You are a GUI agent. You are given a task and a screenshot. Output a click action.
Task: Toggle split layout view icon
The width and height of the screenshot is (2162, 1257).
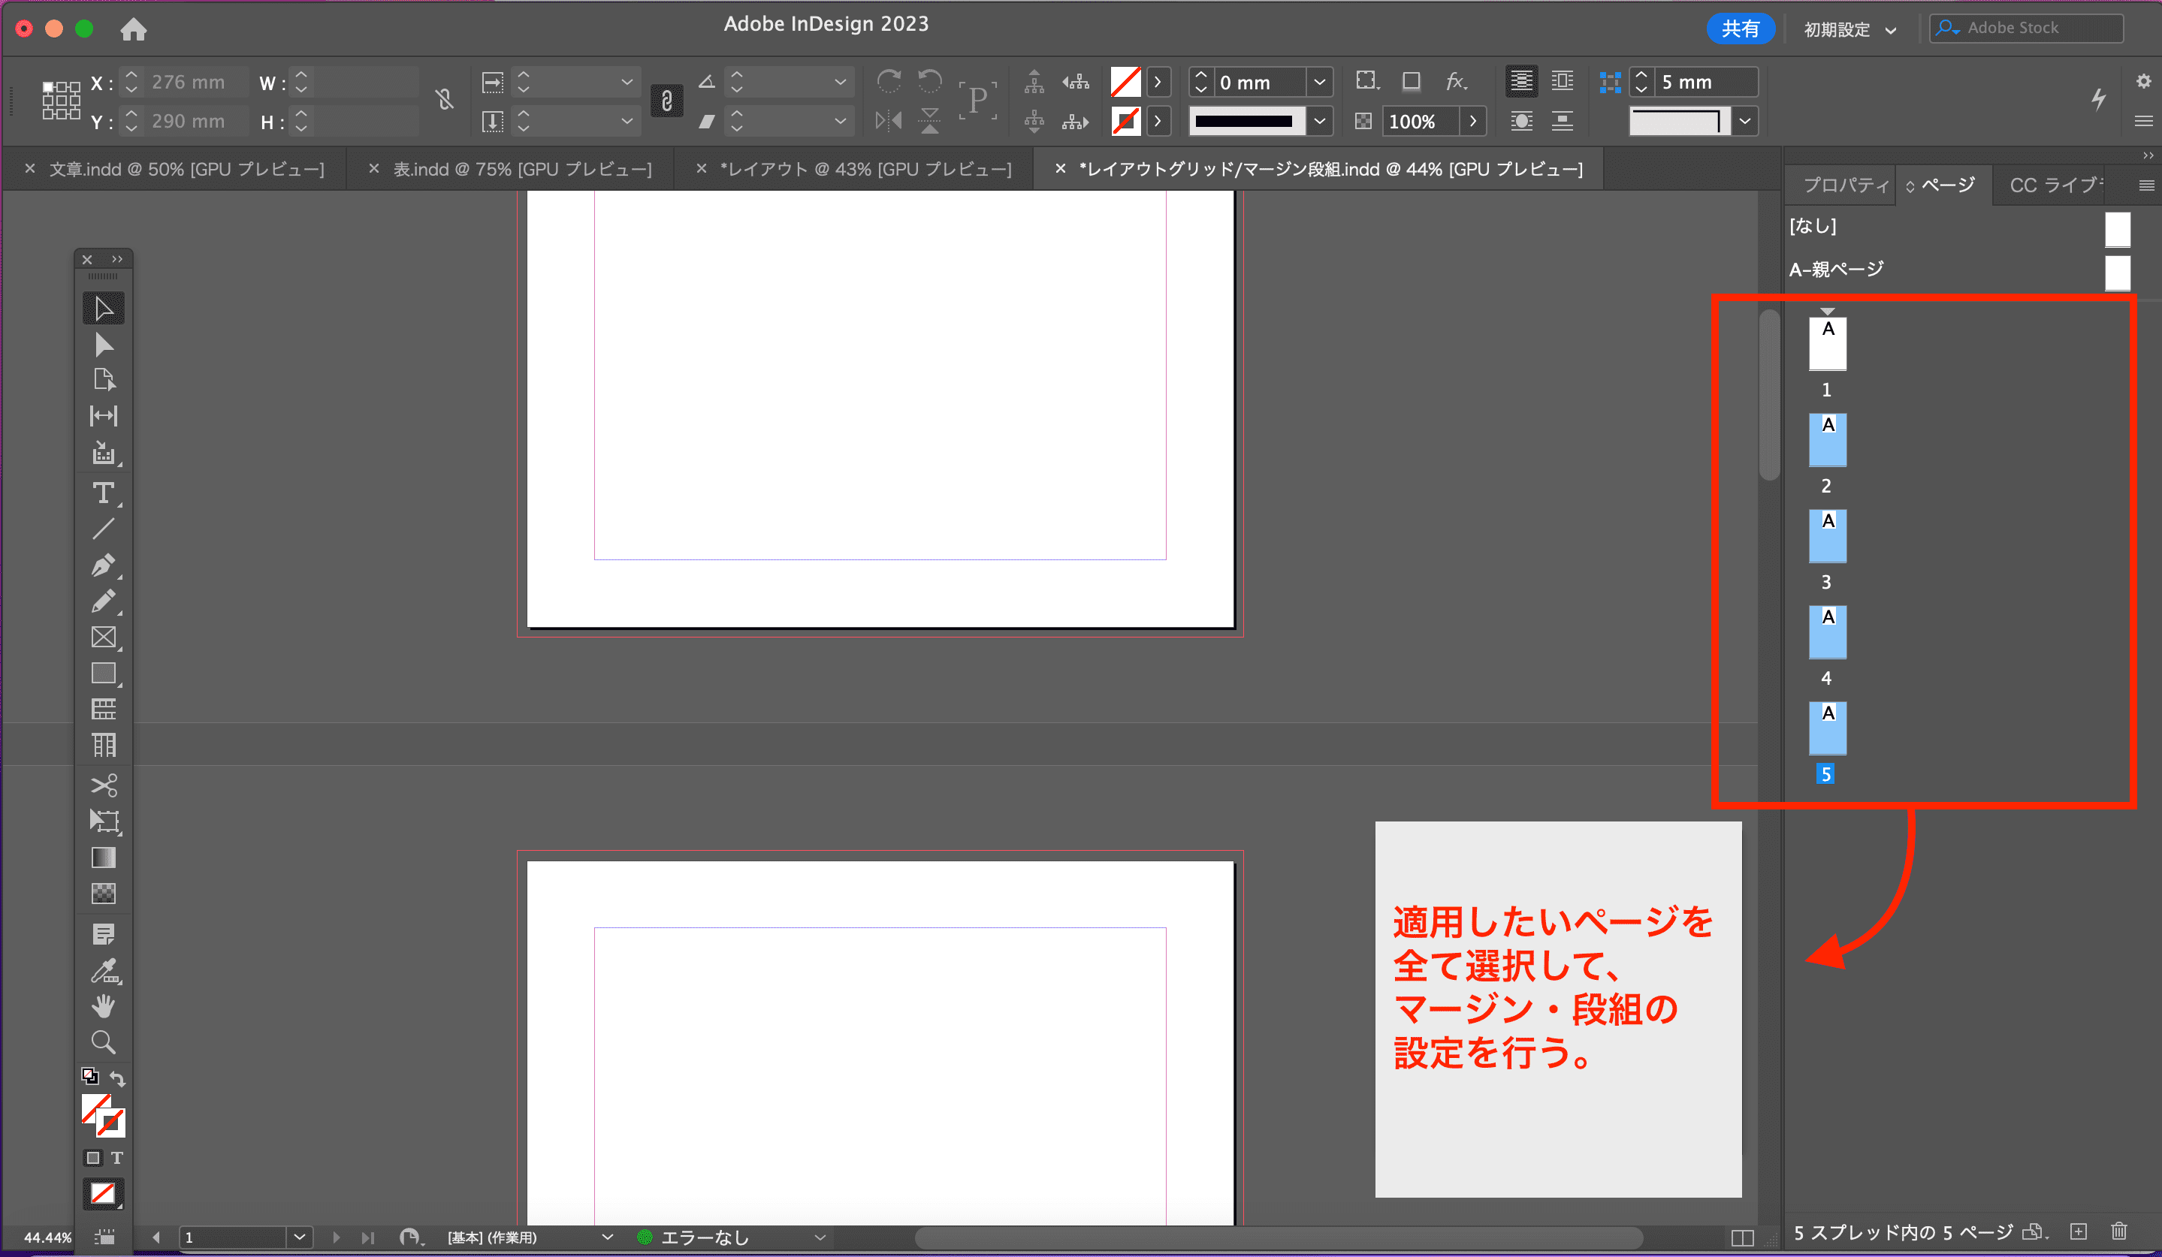point(1743,1237)
